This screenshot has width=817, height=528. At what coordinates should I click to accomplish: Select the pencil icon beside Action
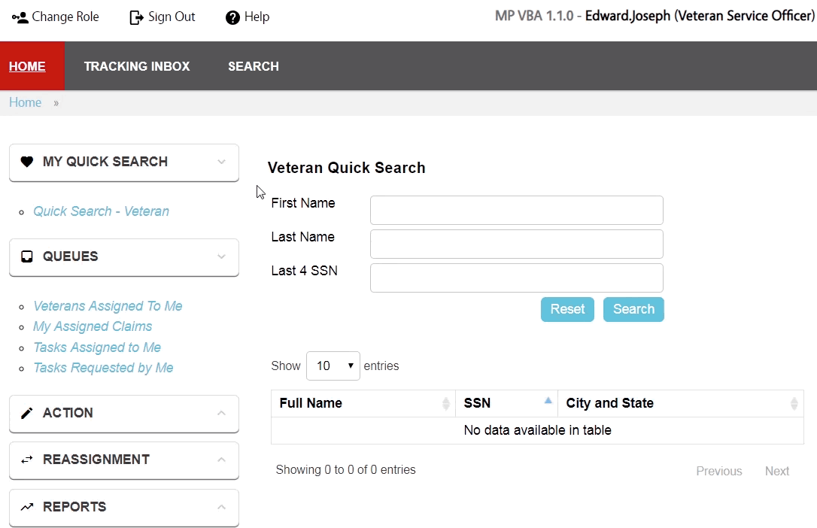point(27,412)
